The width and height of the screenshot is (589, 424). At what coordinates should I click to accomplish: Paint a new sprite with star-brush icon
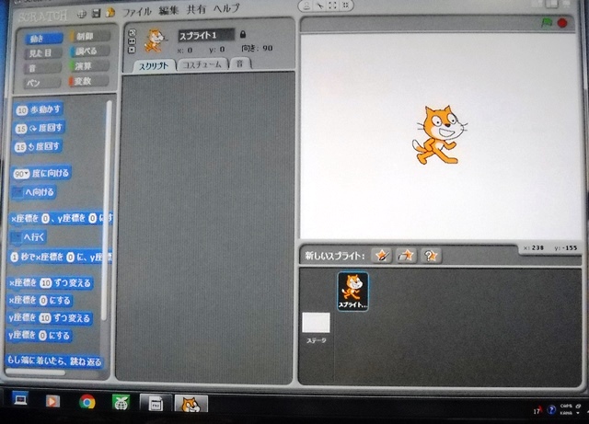tap(382, 256)
